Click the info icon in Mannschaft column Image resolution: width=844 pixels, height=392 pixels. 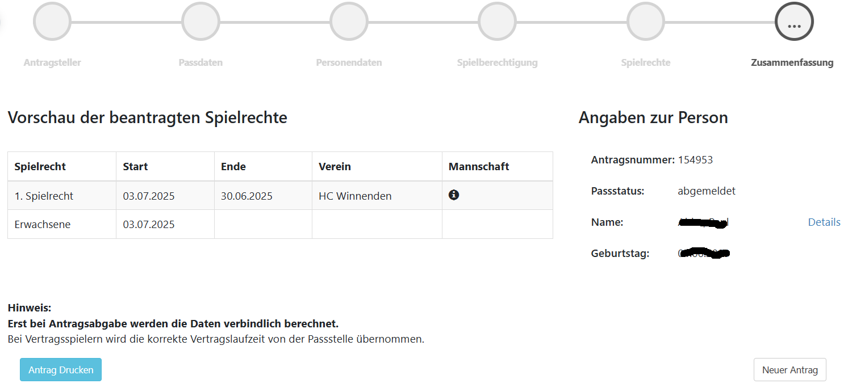pyautogui.click(x=453, y=195)
